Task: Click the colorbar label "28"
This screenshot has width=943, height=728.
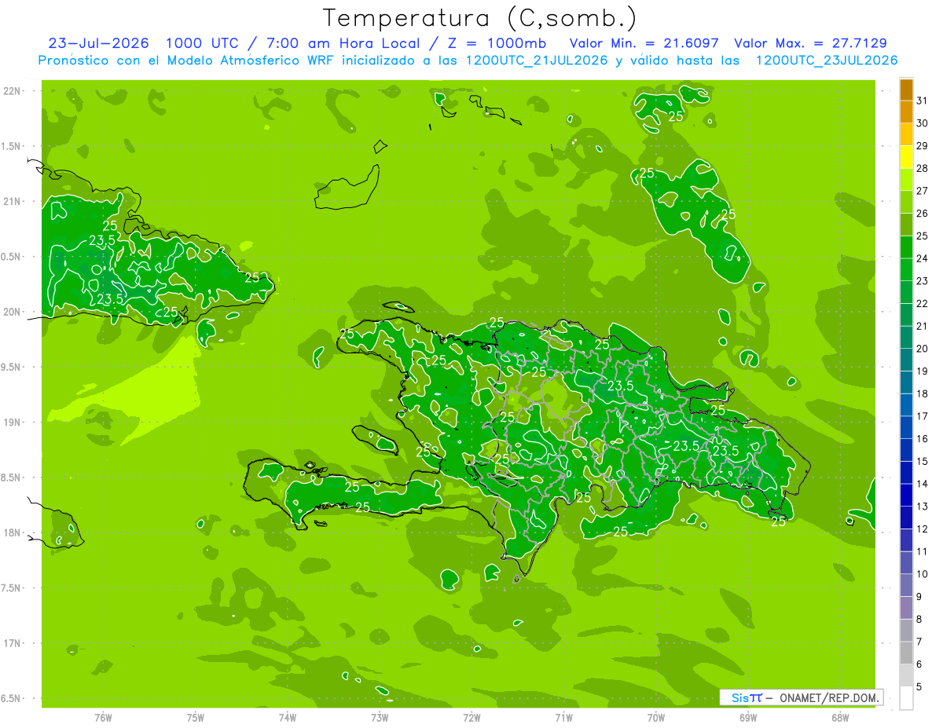Action: pyautogui.click(x=923, y=168)
